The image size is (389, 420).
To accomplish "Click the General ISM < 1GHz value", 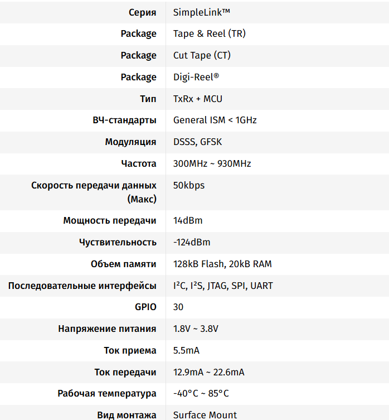I will pyautogui.click(x=215, y=120).
